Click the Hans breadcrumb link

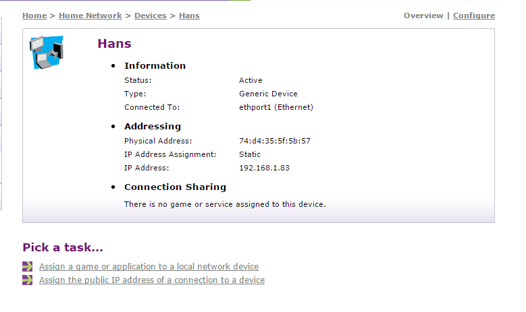point(189,15)
